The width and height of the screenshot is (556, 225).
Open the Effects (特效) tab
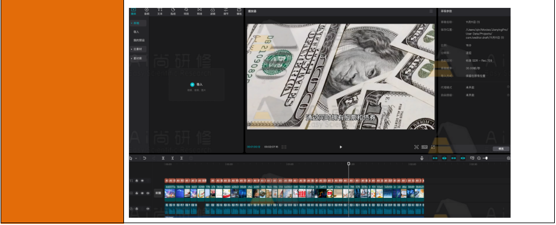[x=186, y=11]
